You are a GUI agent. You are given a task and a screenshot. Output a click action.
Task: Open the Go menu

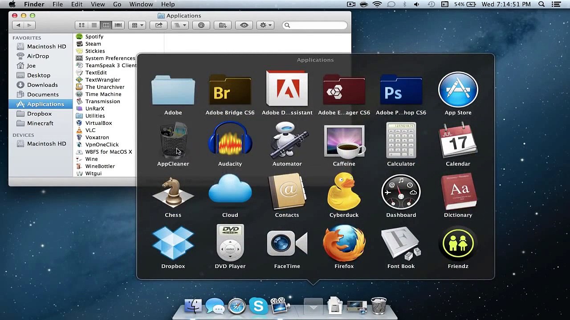pyautogui.click(x=117, y=4)
